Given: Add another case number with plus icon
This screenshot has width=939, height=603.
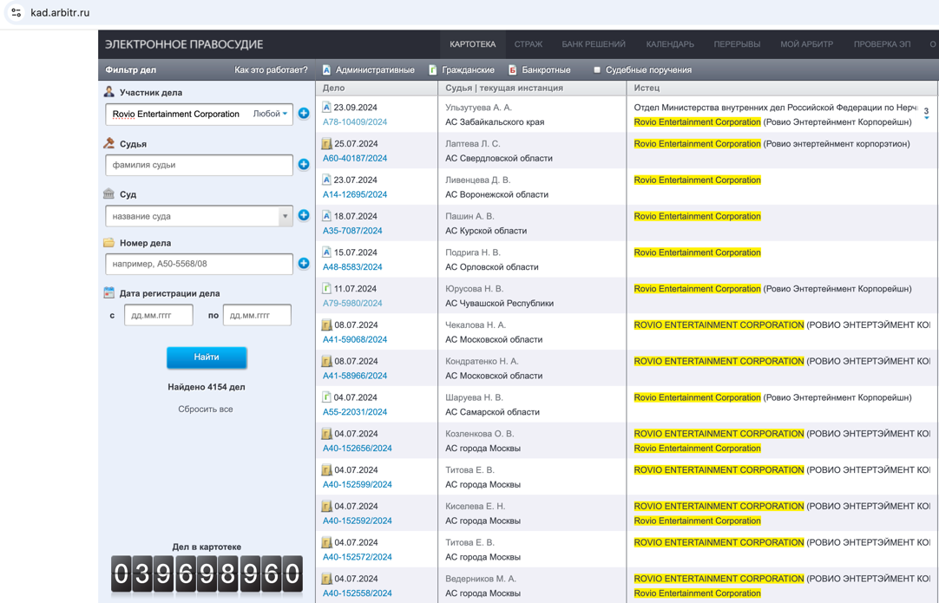Looking at the screenshot, I should (x=304, y=263).
